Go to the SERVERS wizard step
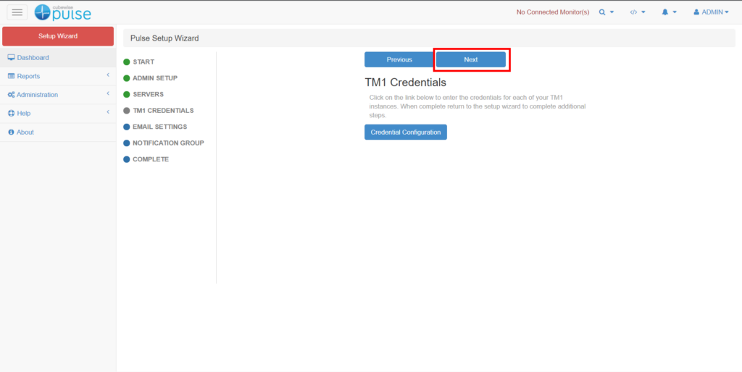The image size is (742, 372). [148, 95]
